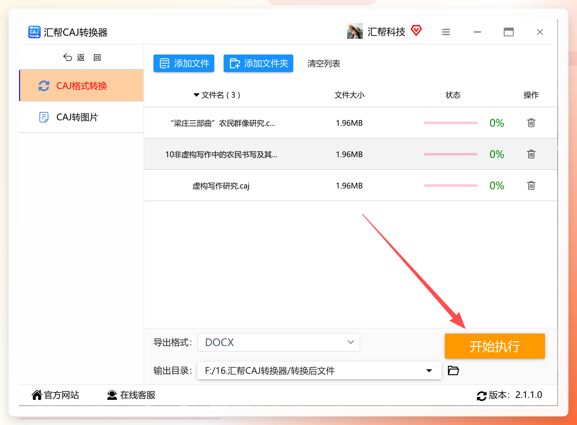Click progress bar of 梁庄三部曲 row
Screen dimensions: 577x425
(x=451, y=123)
